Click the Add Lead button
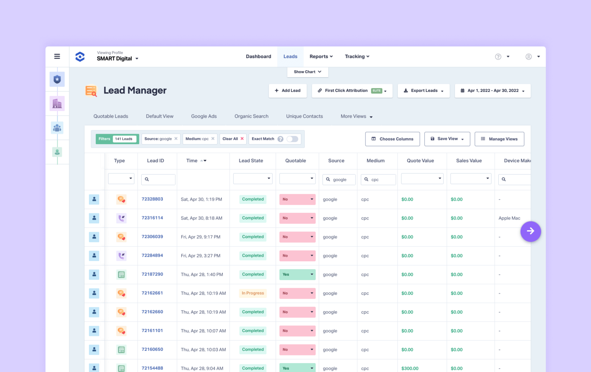Image resolution: width=591 pixels, height=372 pixels. coord(287,91)
